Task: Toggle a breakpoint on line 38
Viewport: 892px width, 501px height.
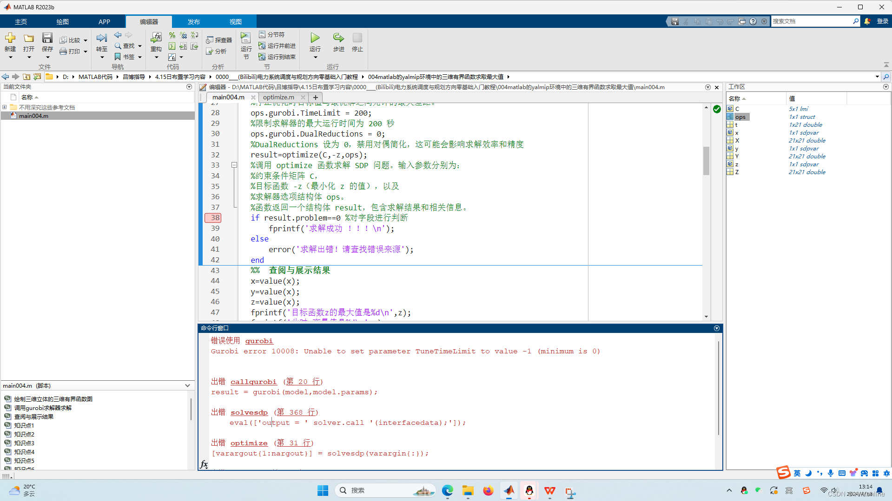Action: click(x=213, y=218)
